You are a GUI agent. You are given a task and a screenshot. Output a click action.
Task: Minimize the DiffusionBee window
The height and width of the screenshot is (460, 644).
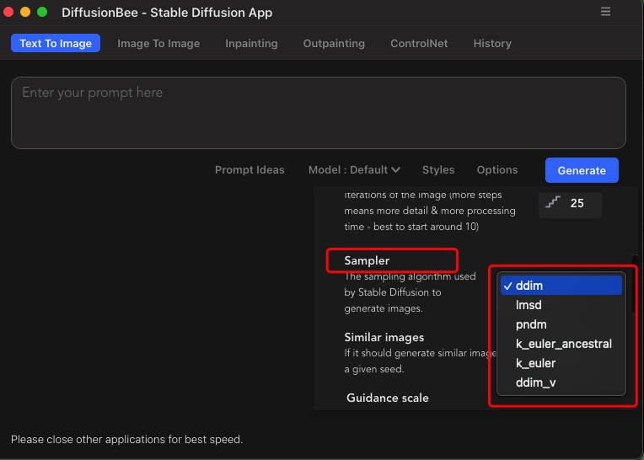pos(25,12)
